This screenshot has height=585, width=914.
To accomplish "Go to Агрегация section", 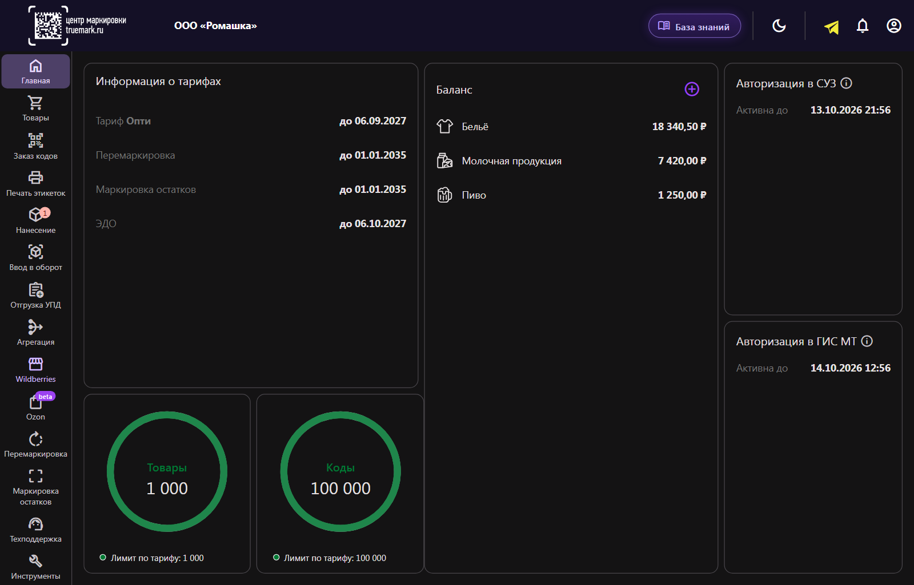I will tap(35, 333).
